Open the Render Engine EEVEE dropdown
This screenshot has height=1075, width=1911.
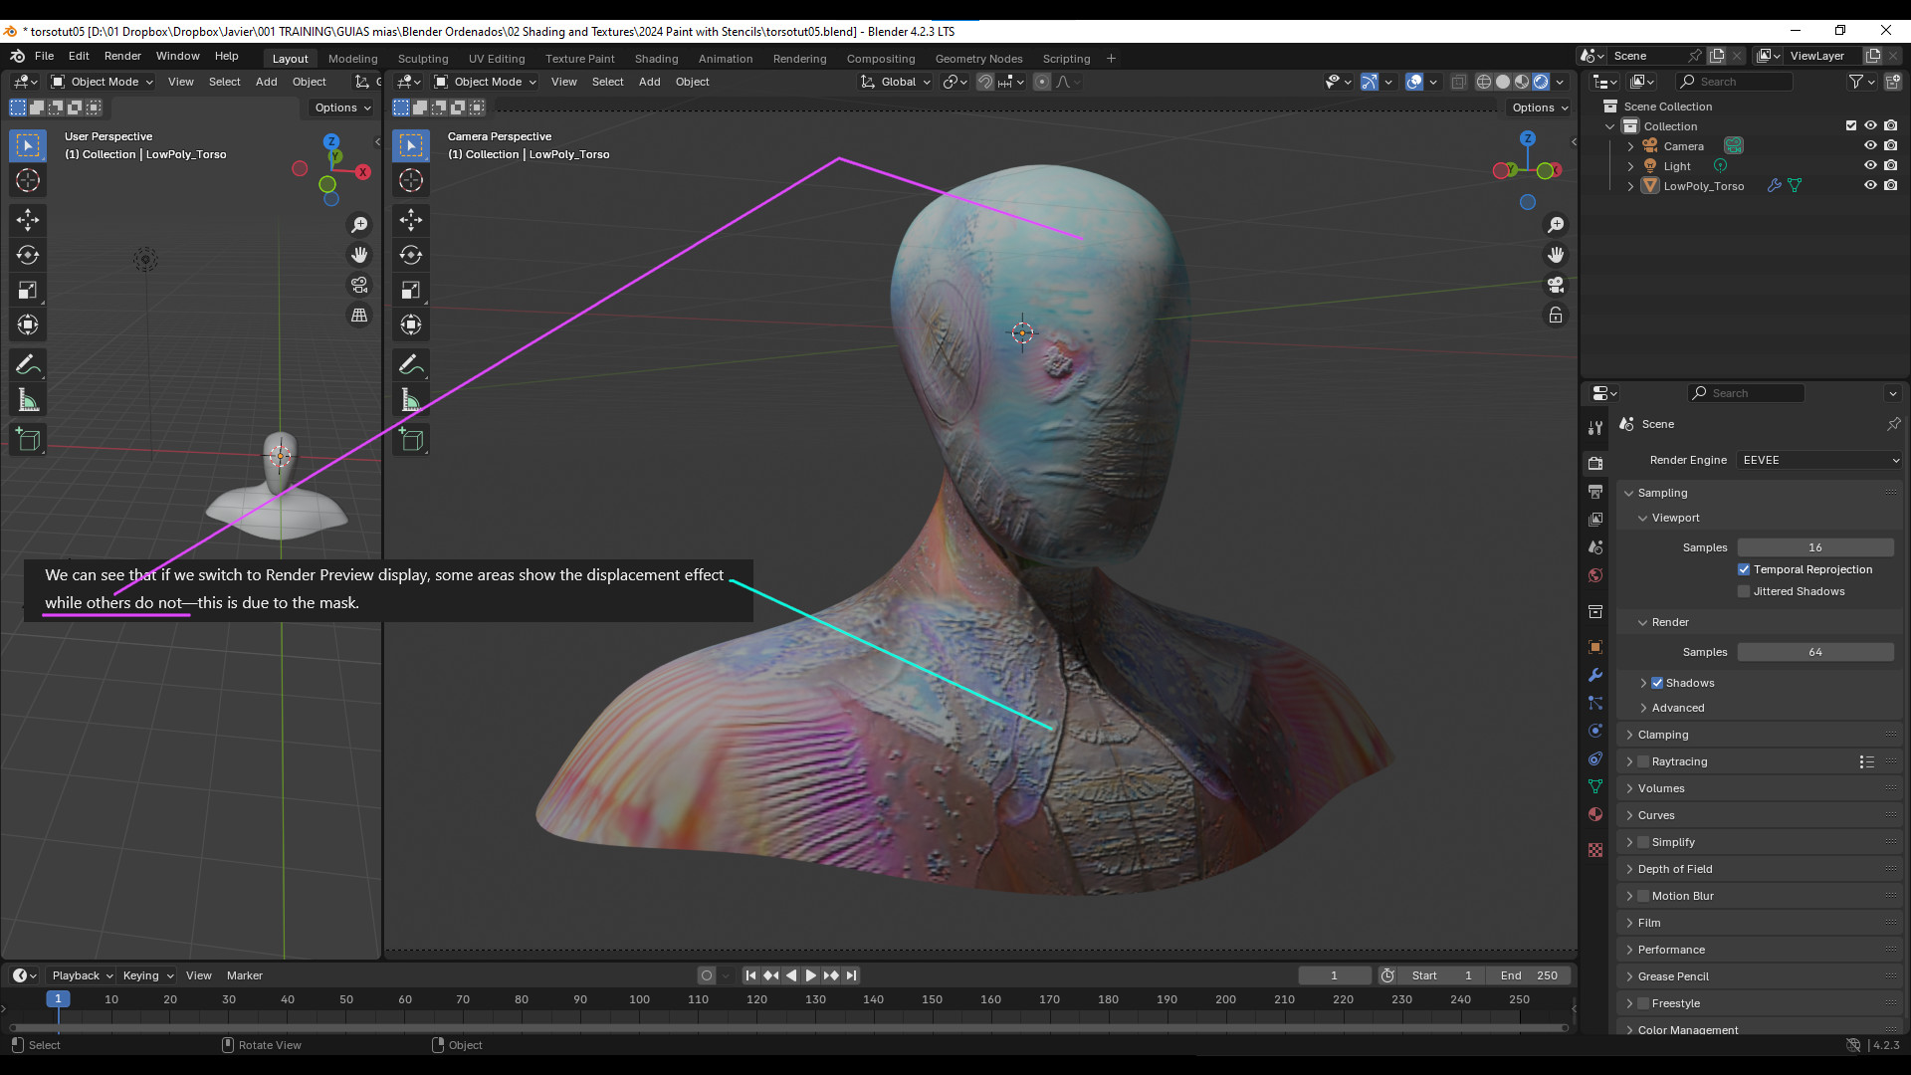pyautogui.click(x=1819, y=460)
